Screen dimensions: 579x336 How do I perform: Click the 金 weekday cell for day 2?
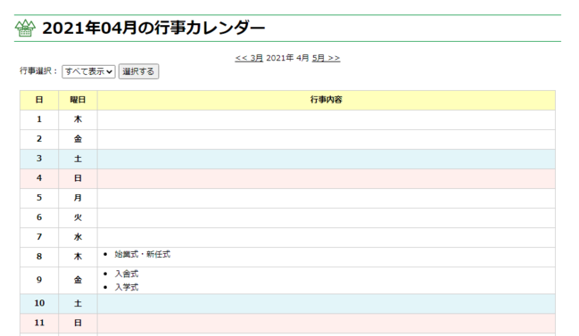tap(78, 139)
